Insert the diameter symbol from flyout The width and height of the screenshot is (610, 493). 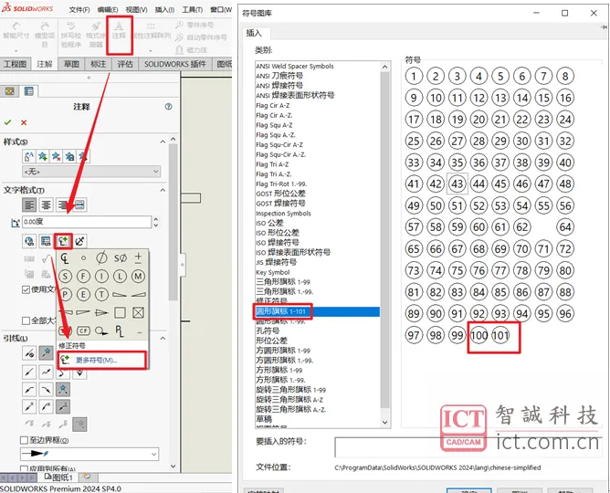(x=101, y=257)
